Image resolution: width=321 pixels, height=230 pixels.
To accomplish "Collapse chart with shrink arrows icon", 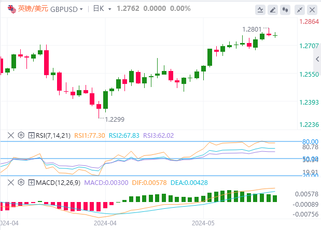I will click(300, 10).
